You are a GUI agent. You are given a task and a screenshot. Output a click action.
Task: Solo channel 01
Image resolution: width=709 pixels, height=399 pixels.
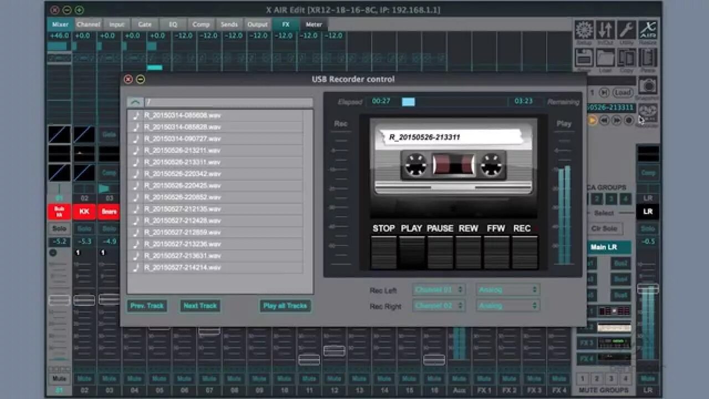(59, 228)
